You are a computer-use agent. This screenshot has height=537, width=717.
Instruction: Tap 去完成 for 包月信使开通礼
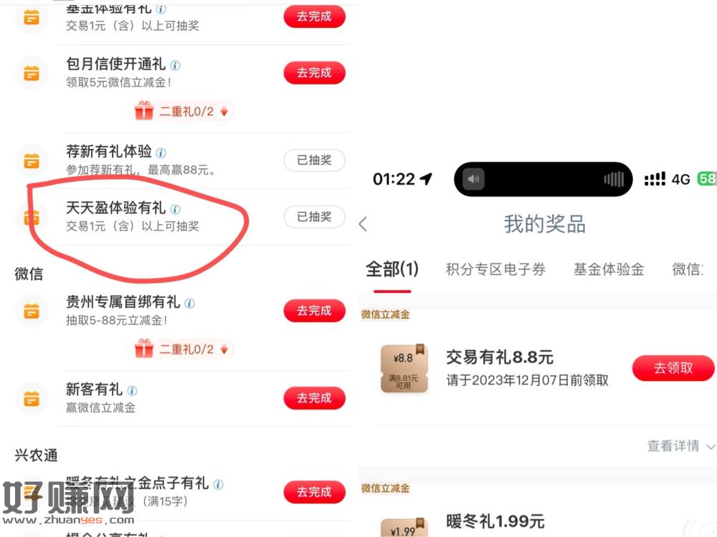(314, 72)
